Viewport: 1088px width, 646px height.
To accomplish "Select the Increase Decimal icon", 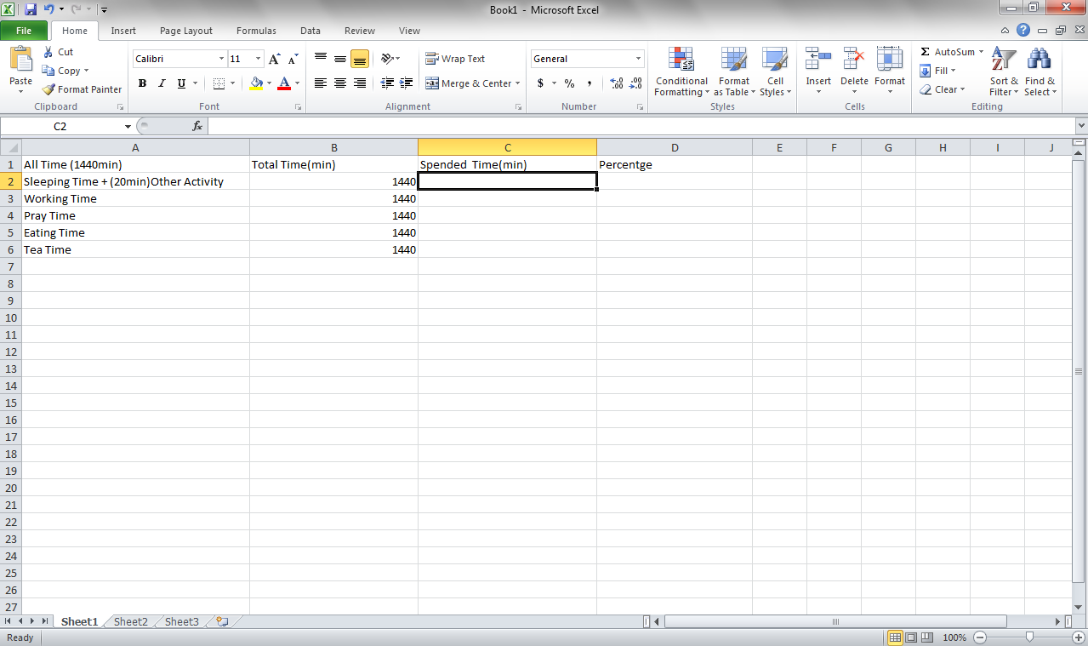I will 615,83.
